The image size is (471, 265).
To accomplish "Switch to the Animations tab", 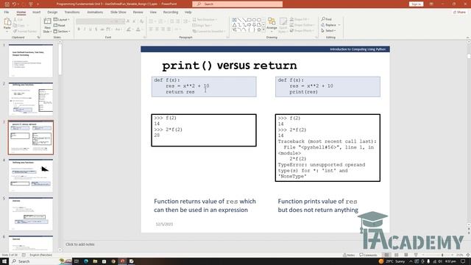I will 95,12.
